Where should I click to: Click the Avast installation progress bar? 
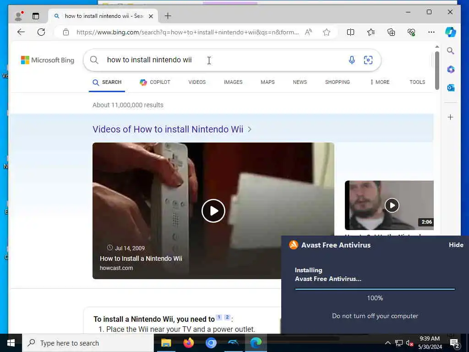click(375, 289)
